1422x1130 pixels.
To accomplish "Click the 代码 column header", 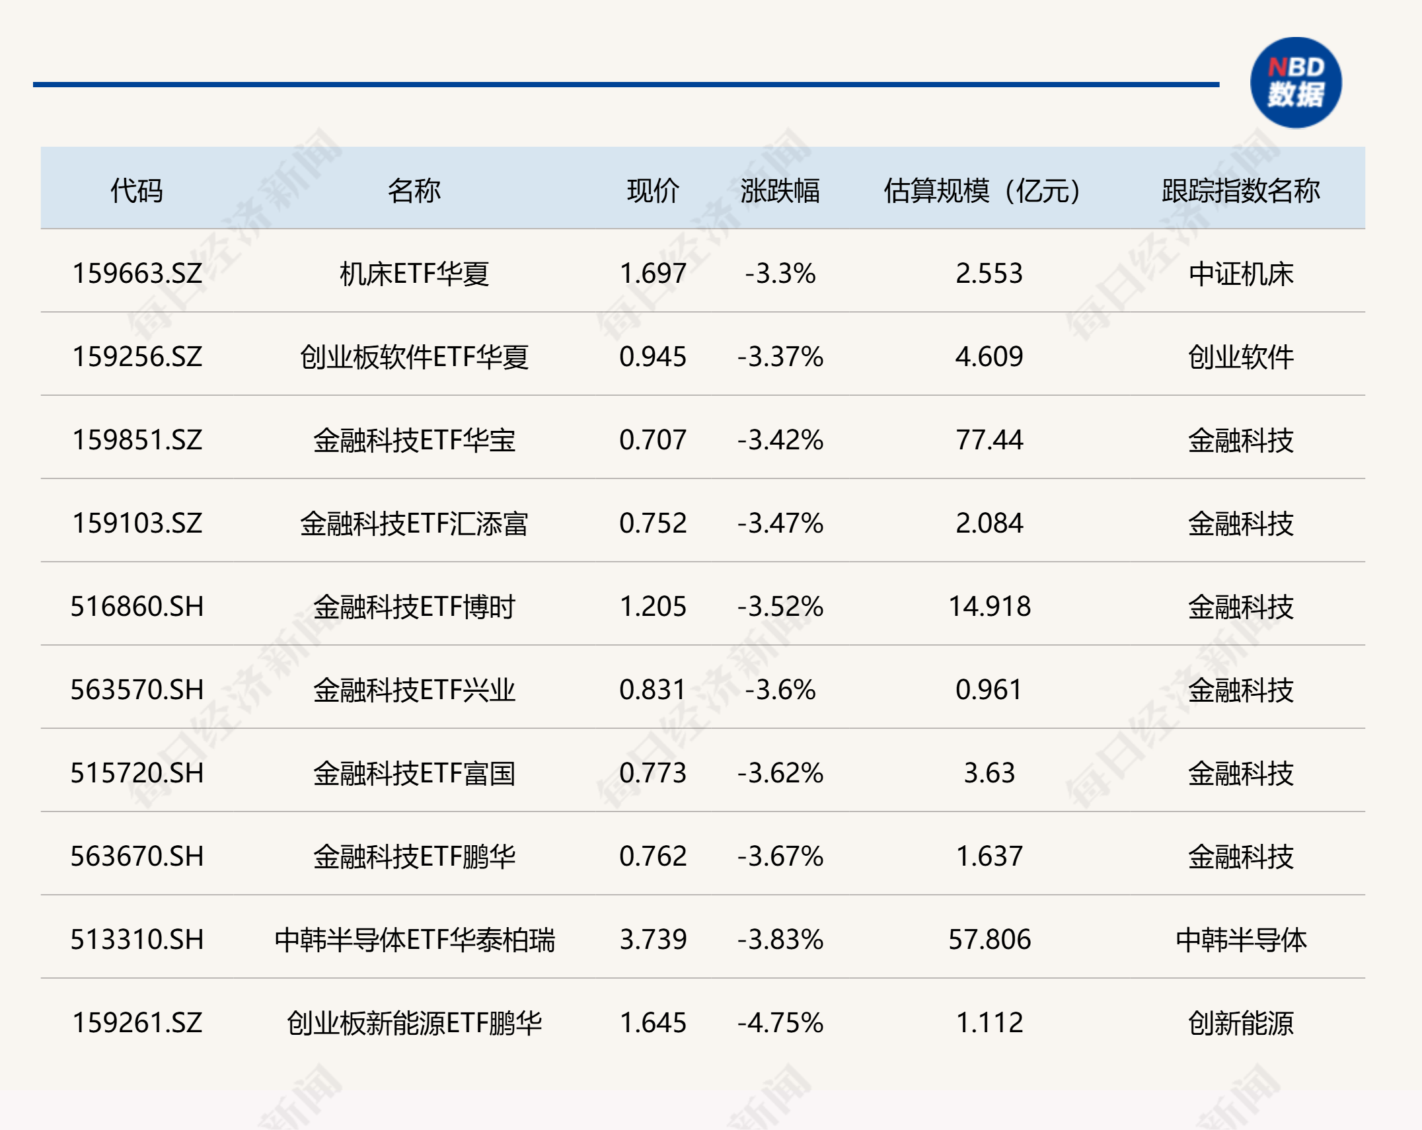I will pos(137,191).
